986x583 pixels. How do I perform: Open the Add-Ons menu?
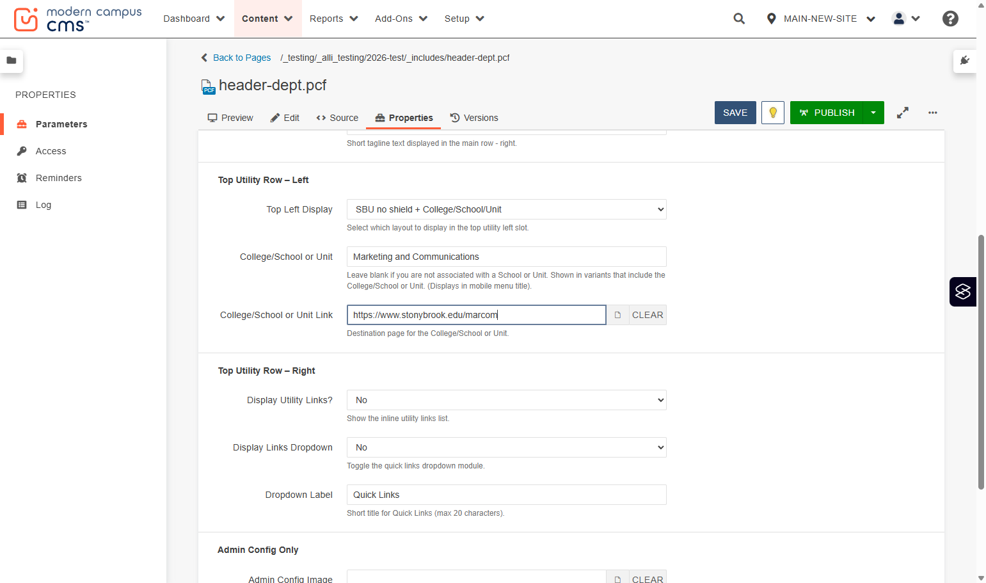tap(401, 19)
